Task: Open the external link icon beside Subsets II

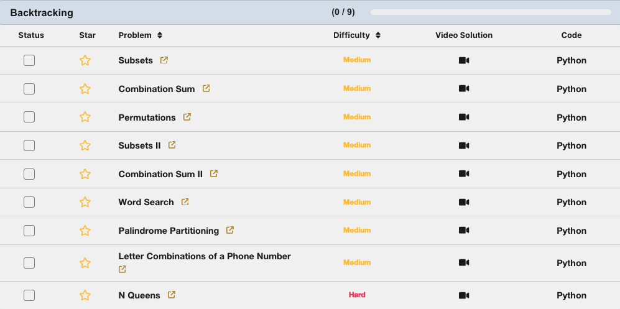Action: pos(172,145)
